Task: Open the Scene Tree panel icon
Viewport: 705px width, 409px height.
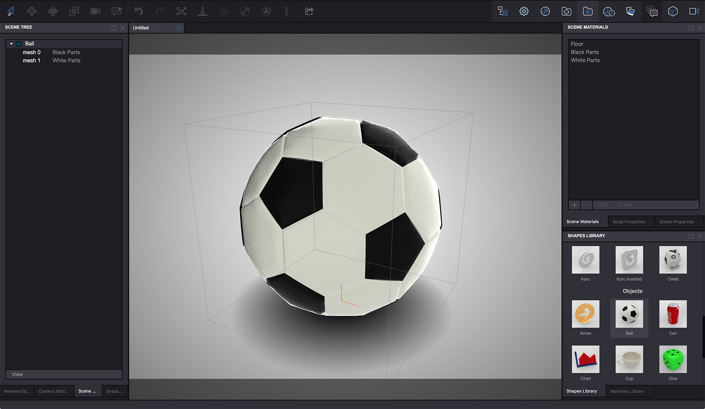Action: pyautogui.click(x=502, y=11)
